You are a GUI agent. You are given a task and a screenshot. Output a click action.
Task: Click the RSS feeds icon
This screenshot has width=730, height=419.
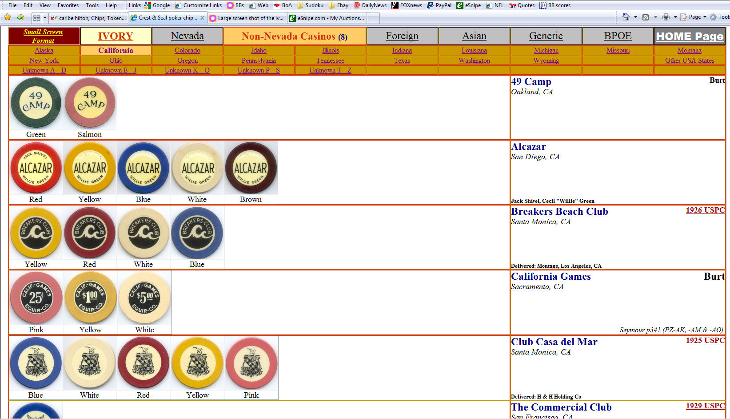point(646,17)
